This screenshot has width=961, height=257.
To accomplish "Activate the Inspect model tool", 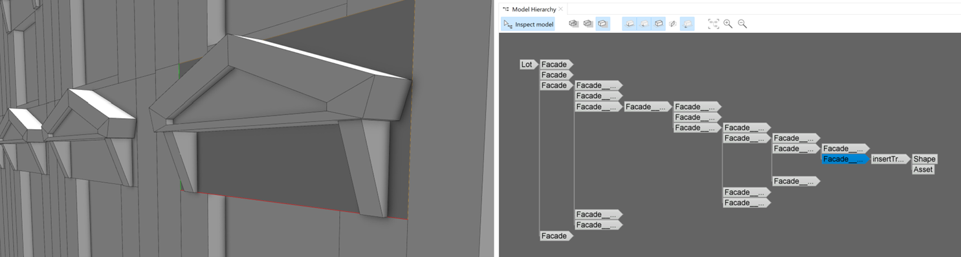I will click(x=528, y=24).
